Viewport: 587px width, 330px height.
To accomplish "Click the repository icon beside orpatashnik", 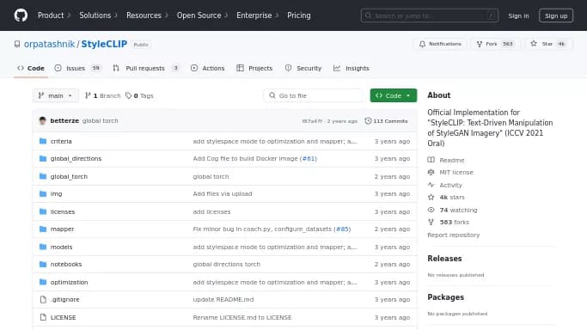I will [17, 44].
